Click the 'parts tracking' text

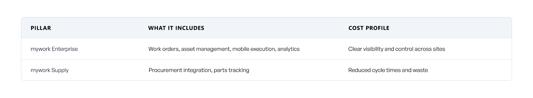(231, 70)
